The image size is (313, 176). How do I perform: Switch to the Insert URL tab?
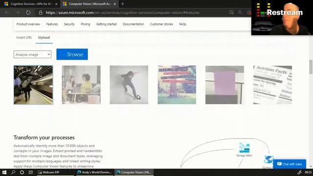point(24,38)
